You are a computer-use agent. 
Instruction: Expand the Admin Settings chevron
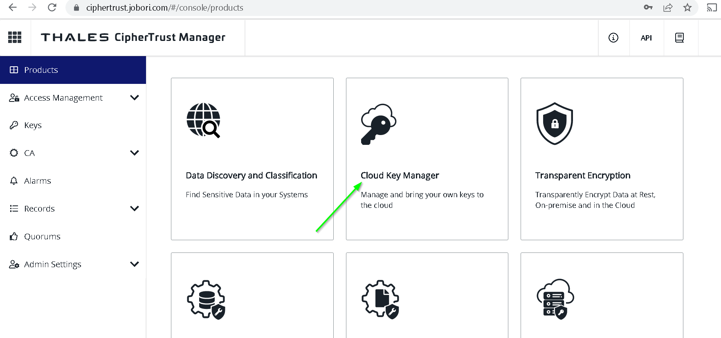tap(134, 264)
